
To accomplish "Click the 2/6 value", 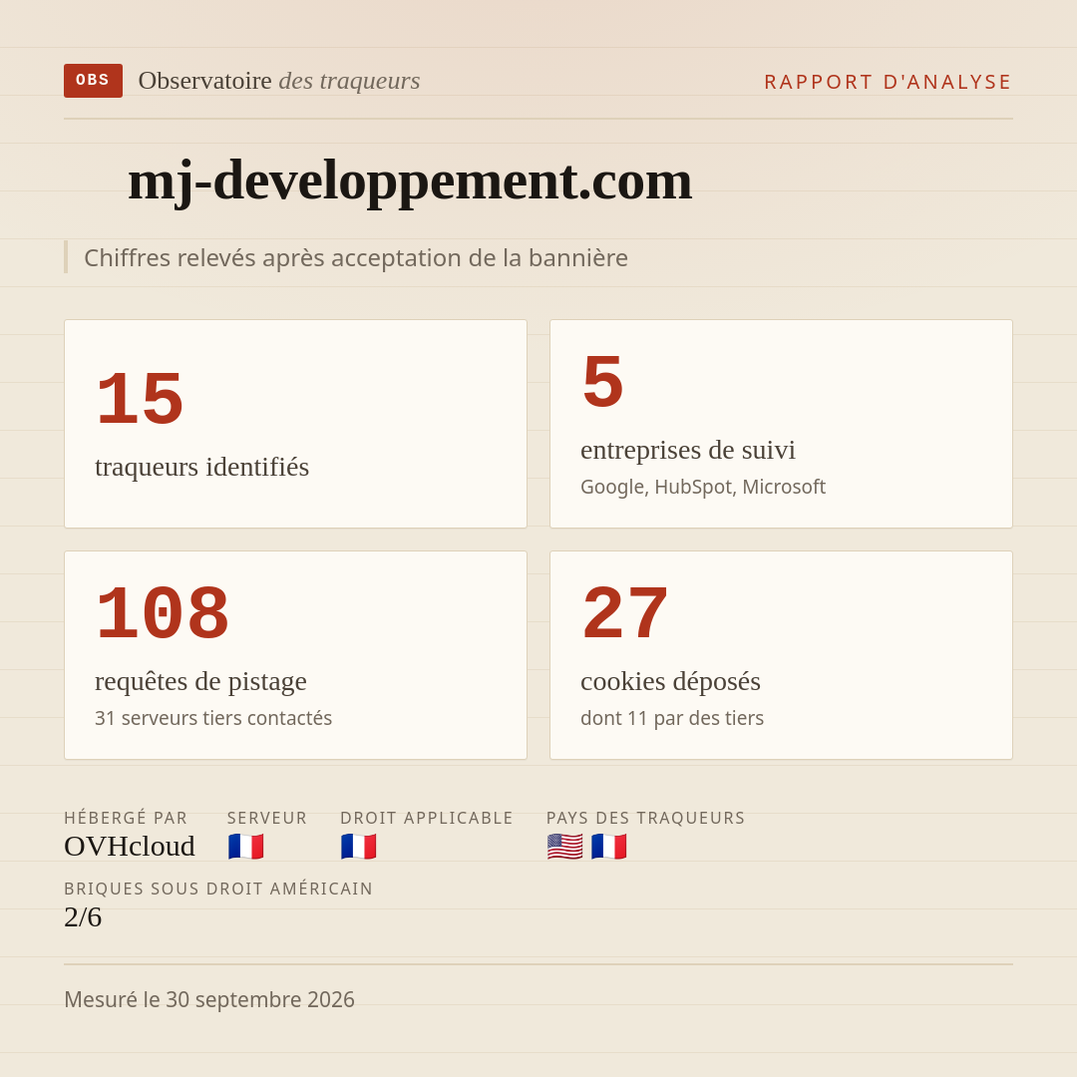I will tap(83, 917).
